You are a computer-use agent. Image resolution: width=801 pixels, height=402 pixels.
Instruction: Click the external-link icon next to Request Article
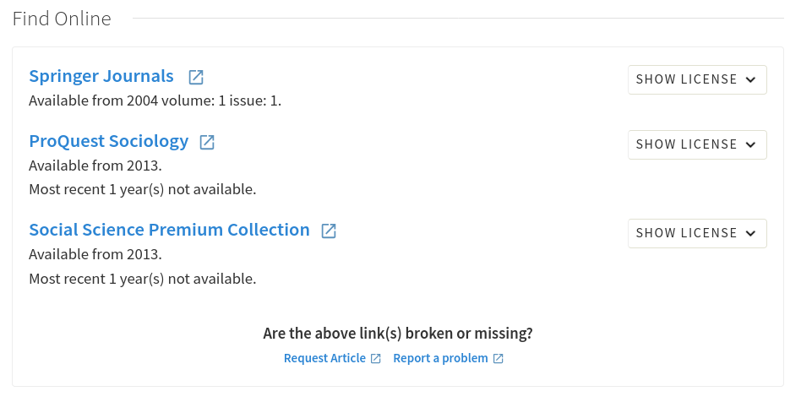point(376,359)
